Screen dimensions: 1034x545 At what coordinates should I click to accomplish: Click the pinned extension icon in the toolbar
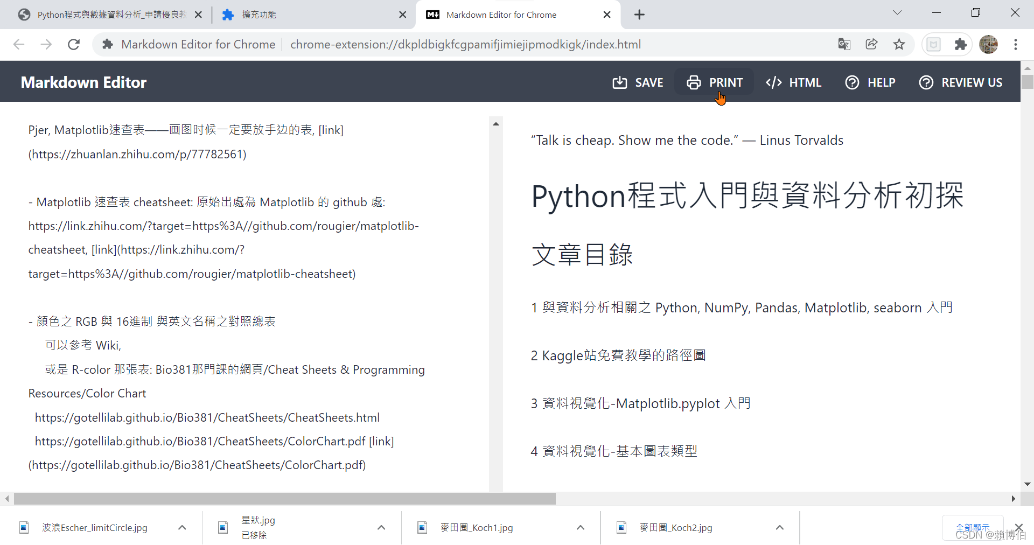pos(934,44)
